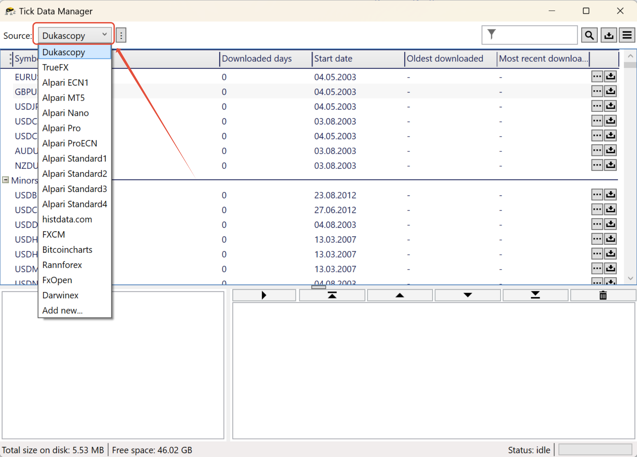Screen dimensions: 637x457
Task: Click the download-all toolbar icon
Action: 609,35
